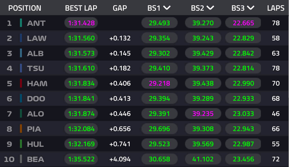Select ALO's purple sector 2 time 39.235
The width and height of the screenshot is (289, 167).
coord(203,114)
